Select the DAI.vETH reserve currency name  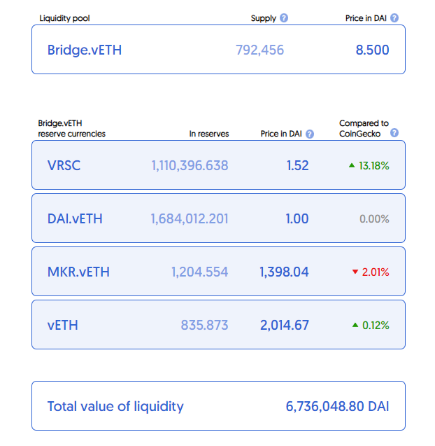[75, 218]
